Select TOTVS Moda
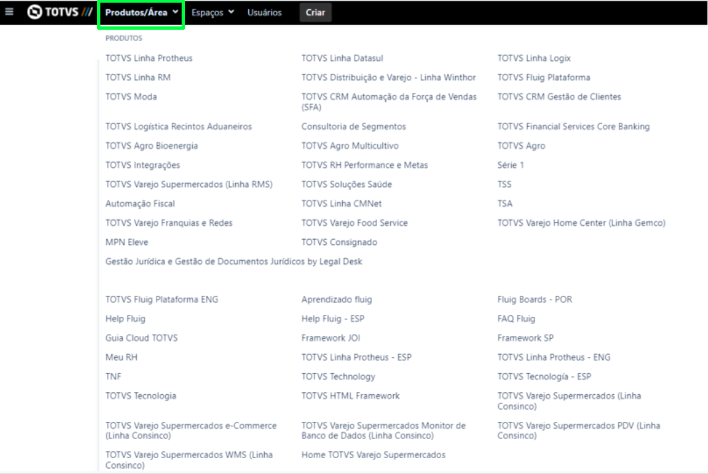The width and height of the screenshot is (708, 474). (x=131, y=97)
